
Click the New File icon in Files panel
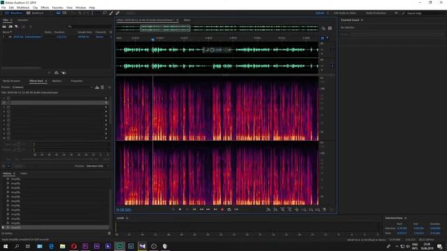pos(17,26)
